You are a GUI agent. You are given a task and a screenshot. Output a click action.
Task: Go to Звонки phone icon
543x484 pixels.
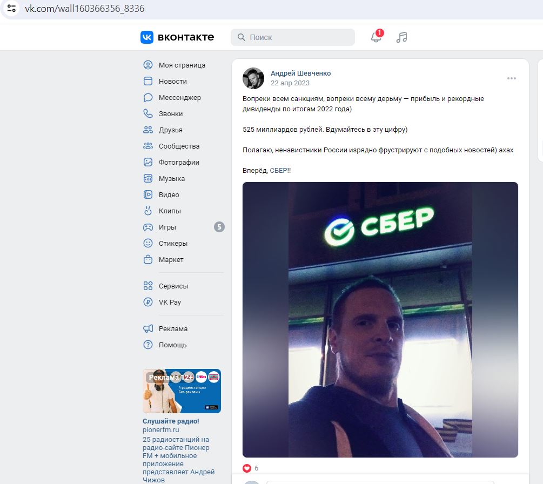pos(148,113)
